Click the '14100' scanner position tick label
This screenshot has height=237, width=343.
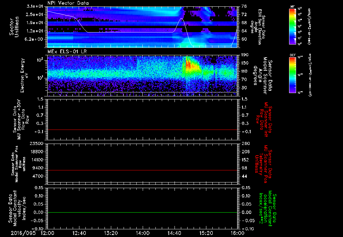(36, 160)
